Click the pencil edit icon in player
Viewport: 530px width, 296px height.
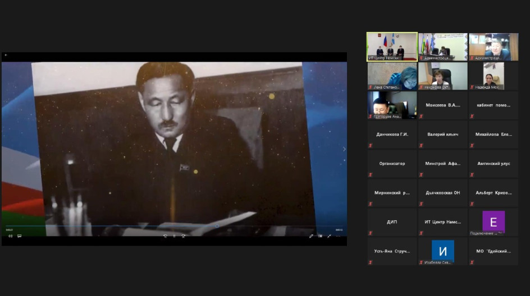pos(311,236)
